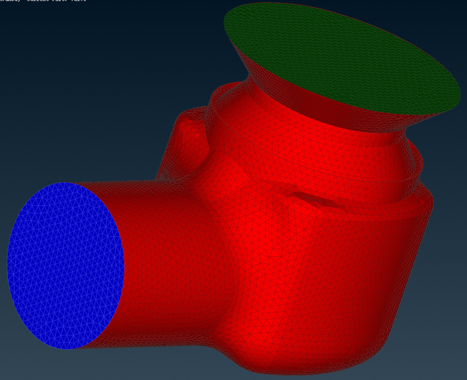Pick the green elliptical outlet face
The image size is (467, 380).
(x=342, y=58)
